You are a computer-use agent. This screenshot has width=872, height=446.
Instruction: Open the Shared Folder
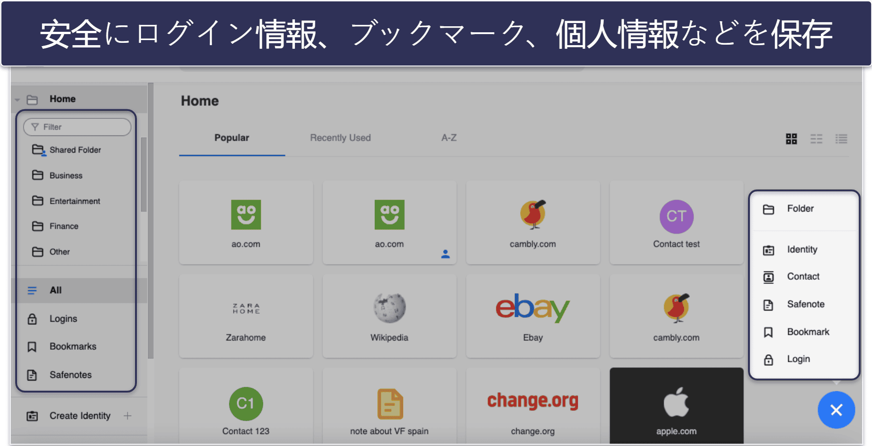(75, 150)
